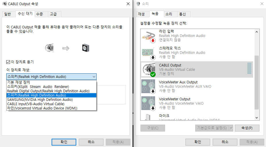Click the speaker icon in the listen diagram
The image size is (266, 147).
click(86, 48)
